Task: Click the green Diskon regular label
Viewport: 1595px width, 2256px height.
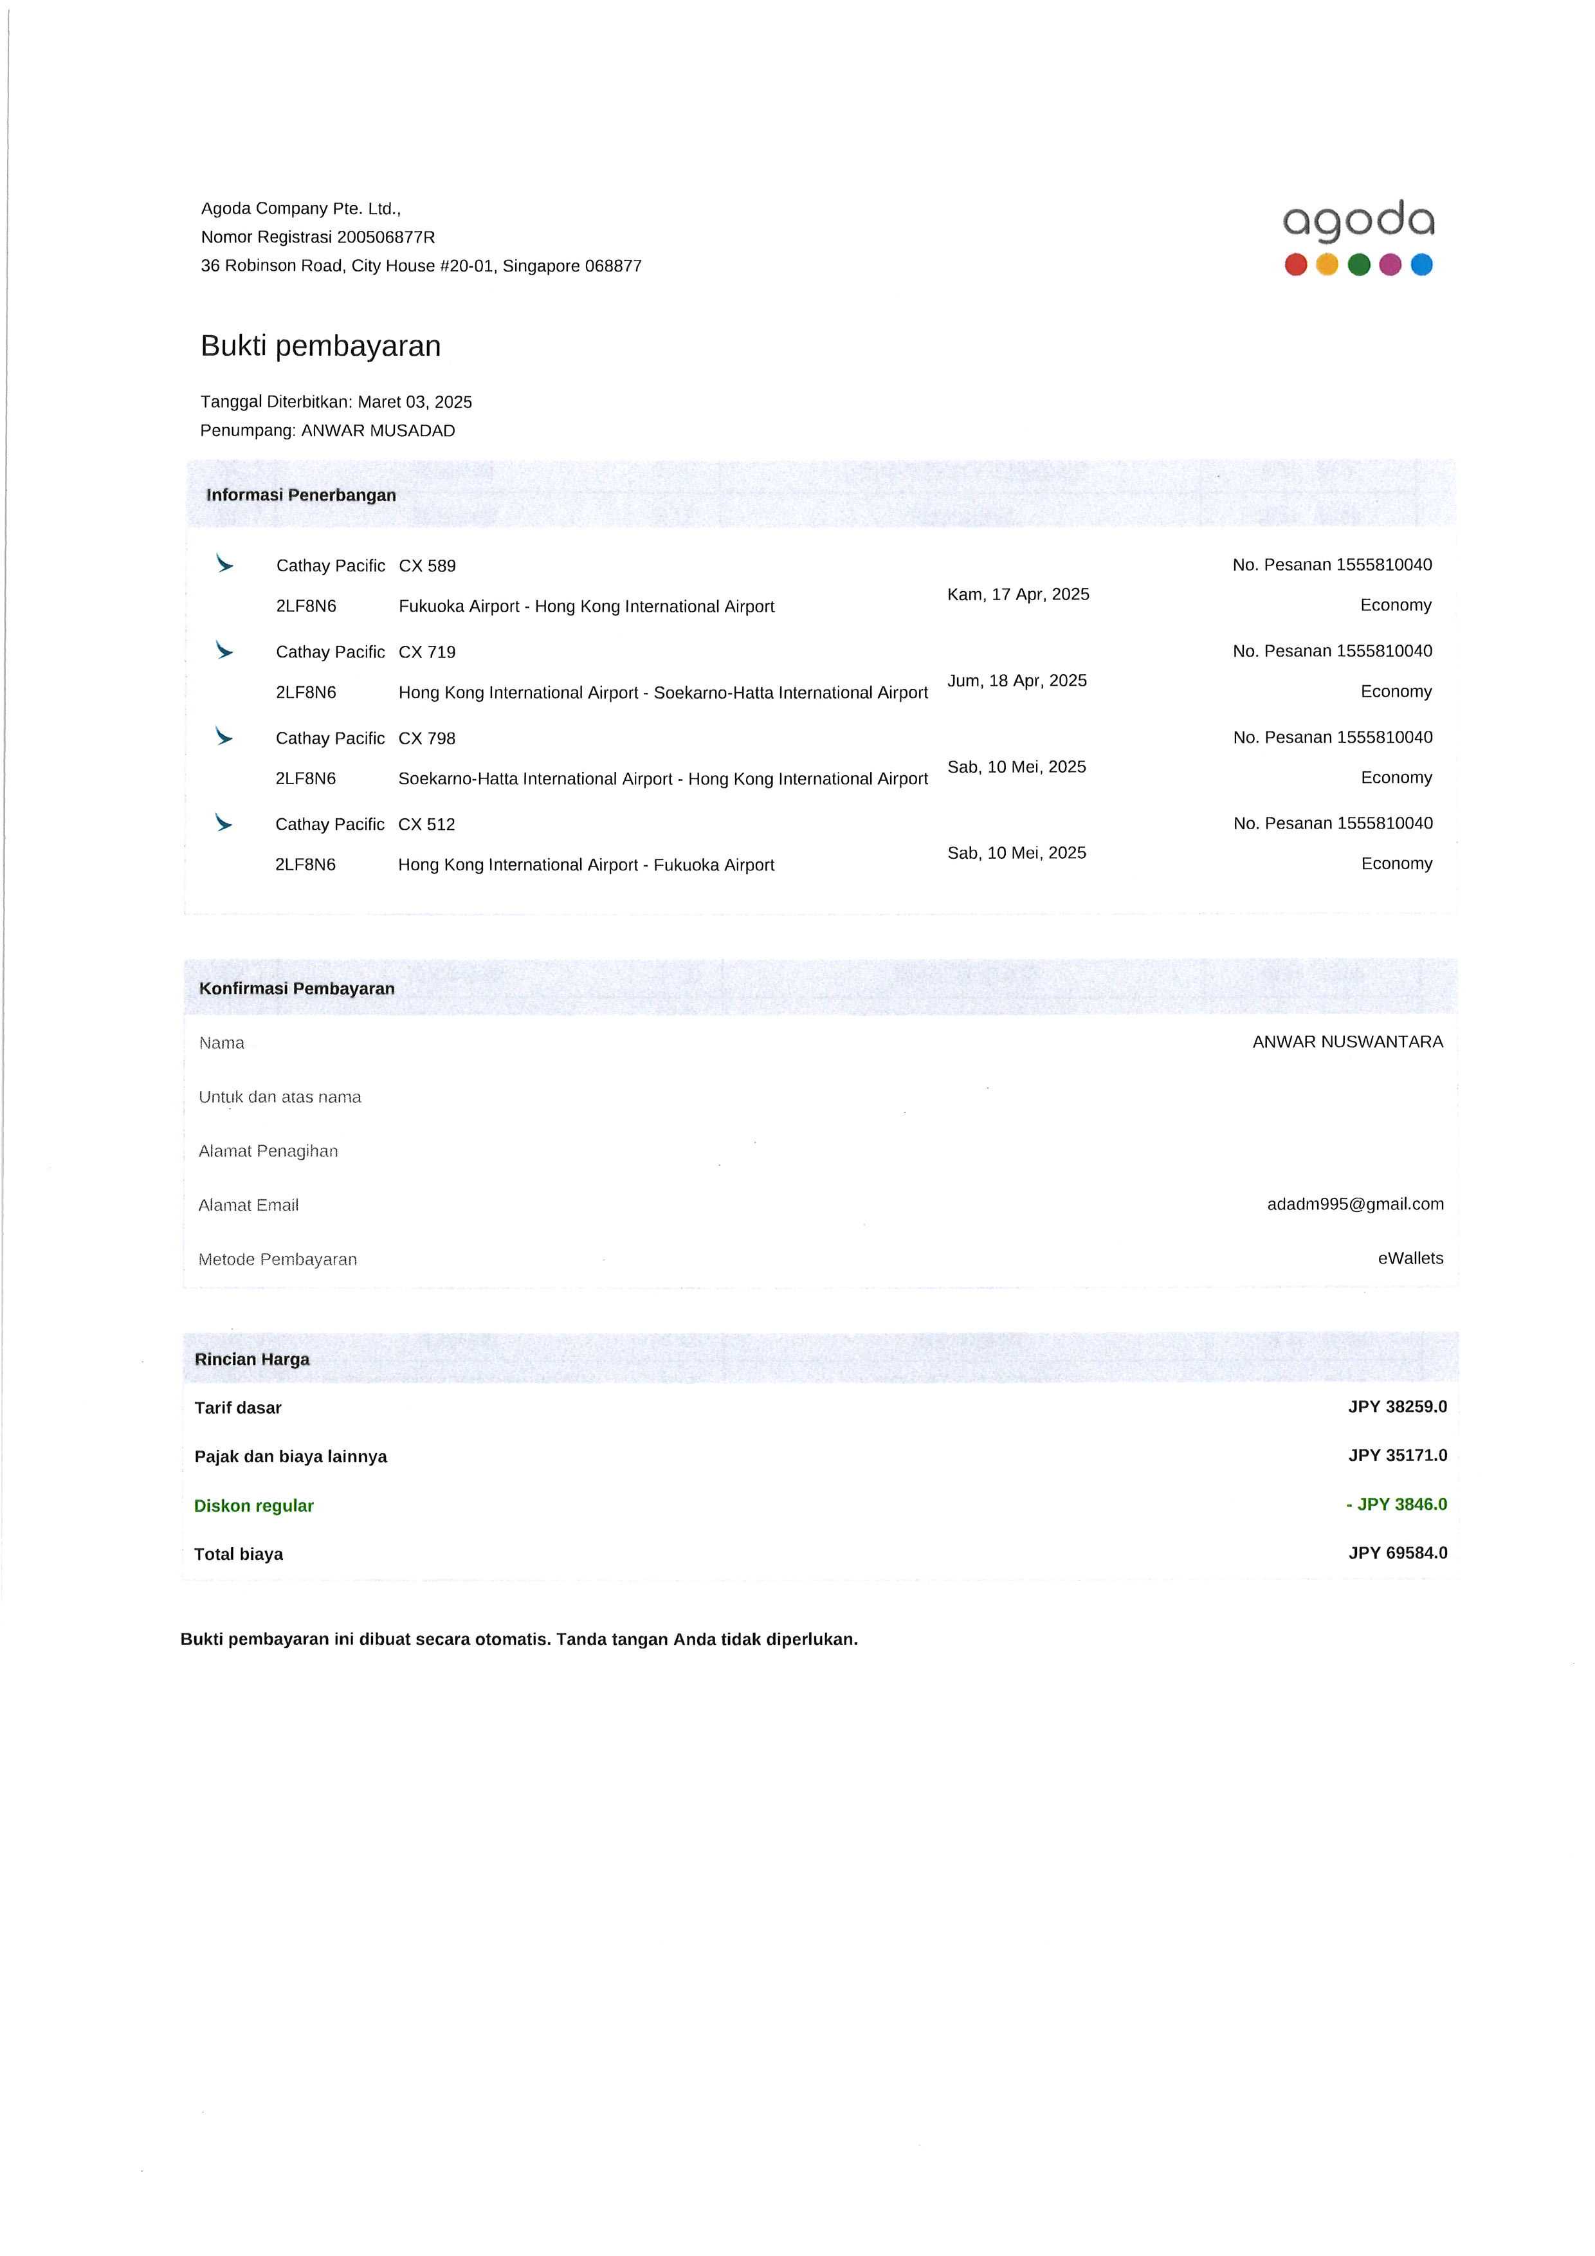Action: [255, 1507]
